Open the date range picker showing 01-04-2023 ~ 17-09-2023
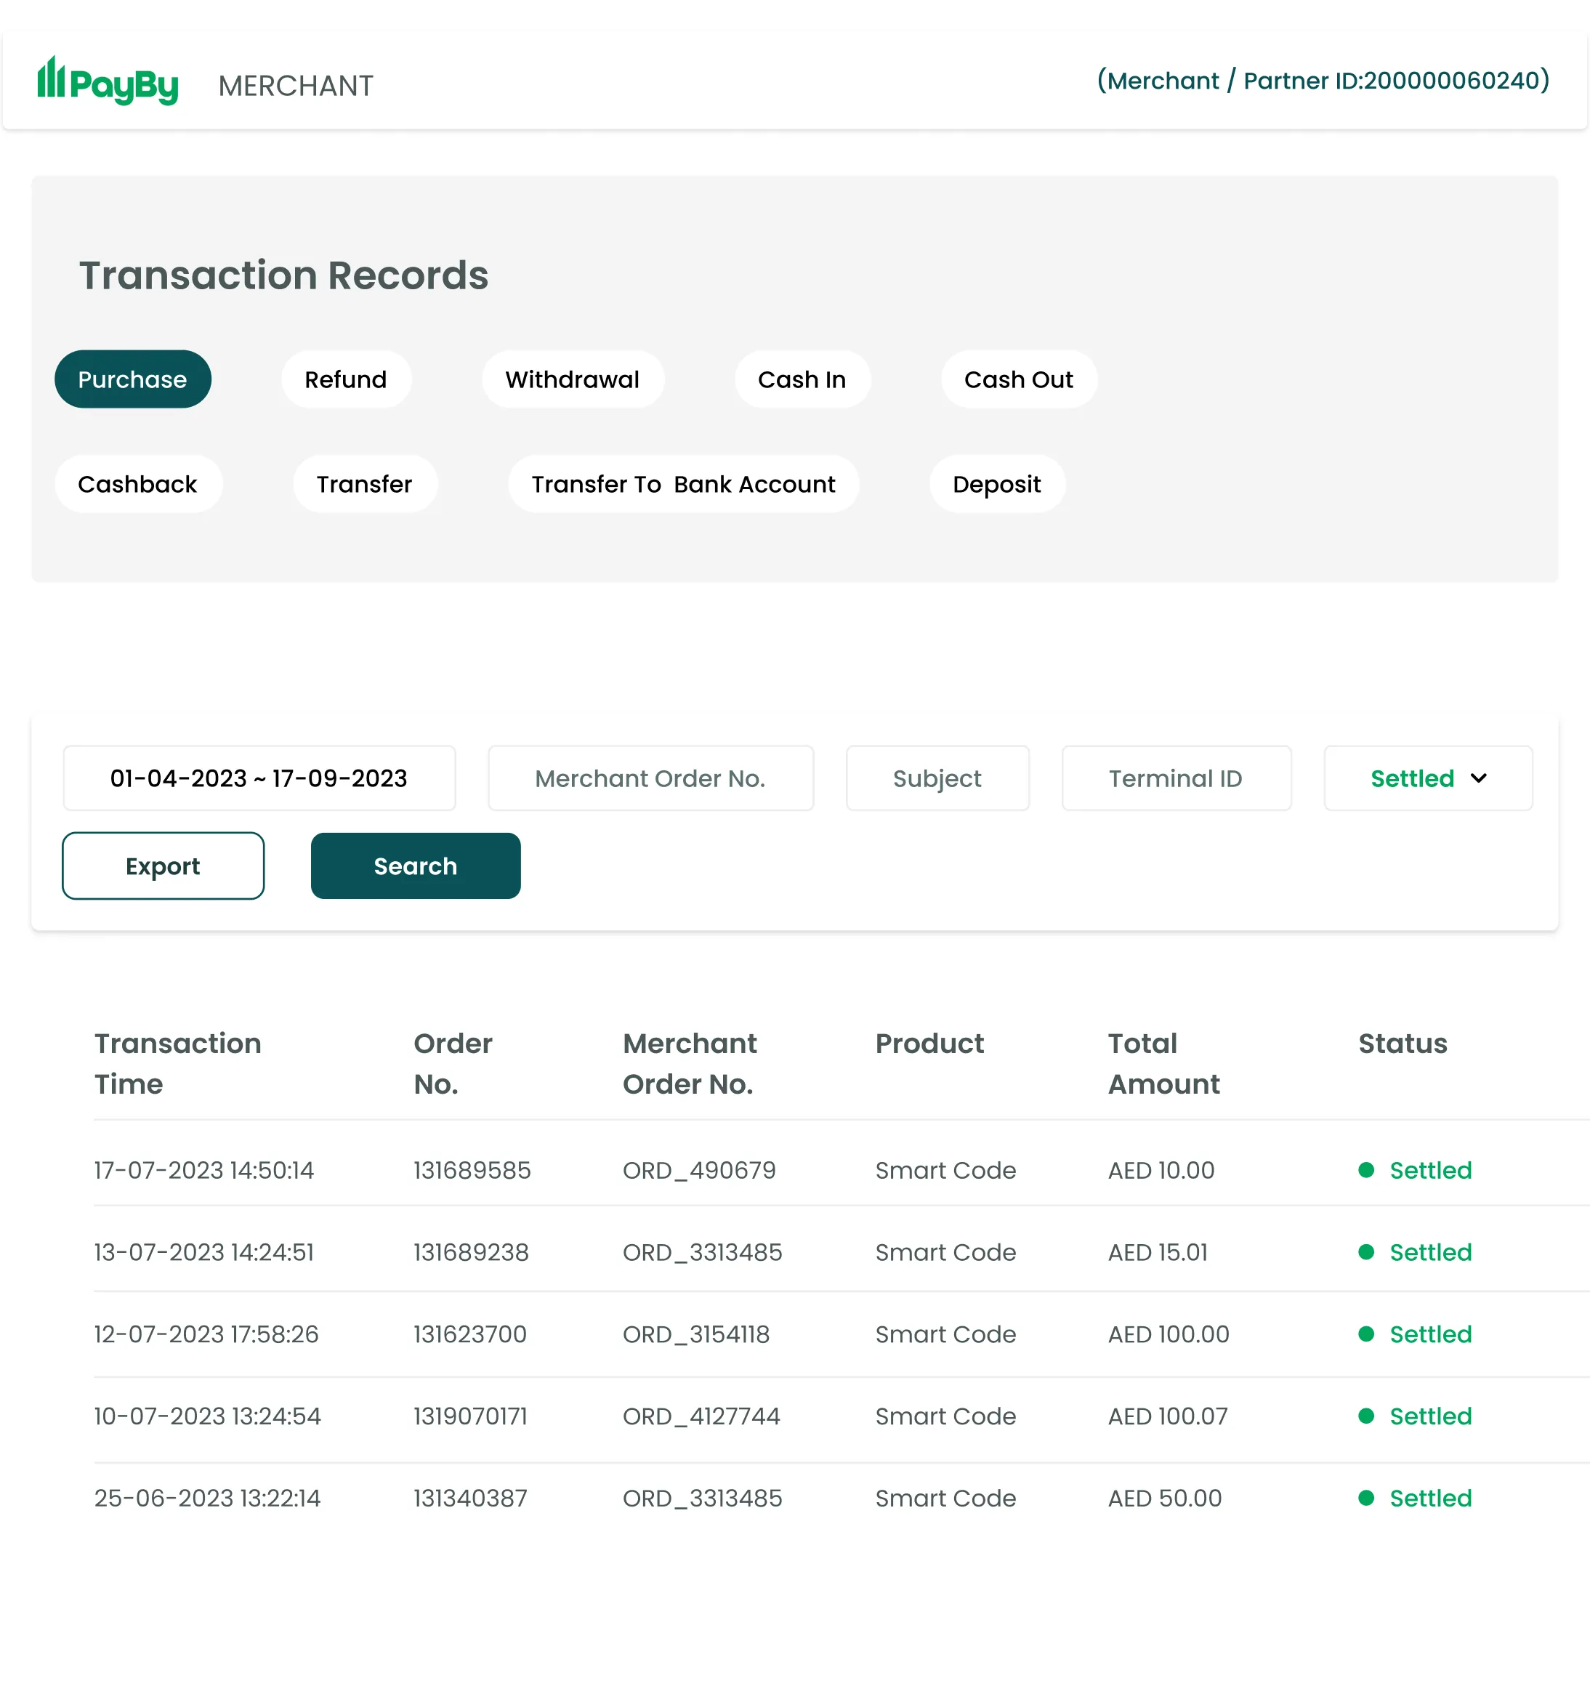This screenshot has height=1686, width=1590. tap(259, 778)
